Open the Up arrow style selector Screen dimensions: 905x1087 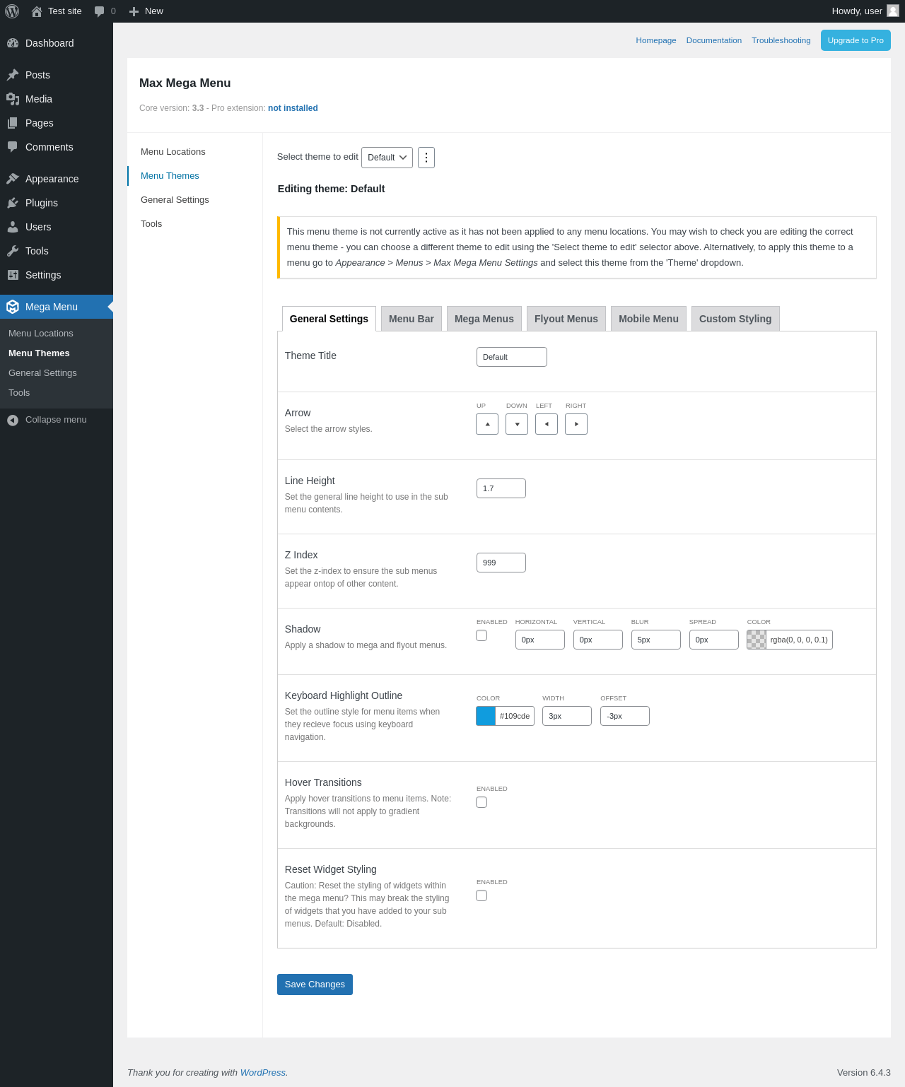pyautogui.click(x=487, y=424)
